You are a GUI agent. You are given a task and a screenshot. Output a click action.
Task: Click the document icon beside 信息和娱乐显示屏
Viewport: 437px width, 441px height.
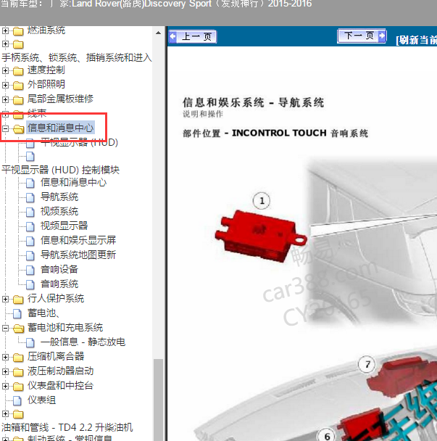pos(30,241)
